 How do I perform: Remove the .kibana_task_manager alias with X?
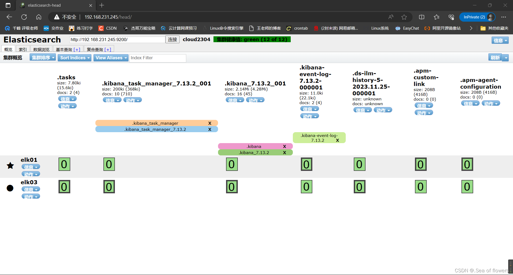coord(210,123)
